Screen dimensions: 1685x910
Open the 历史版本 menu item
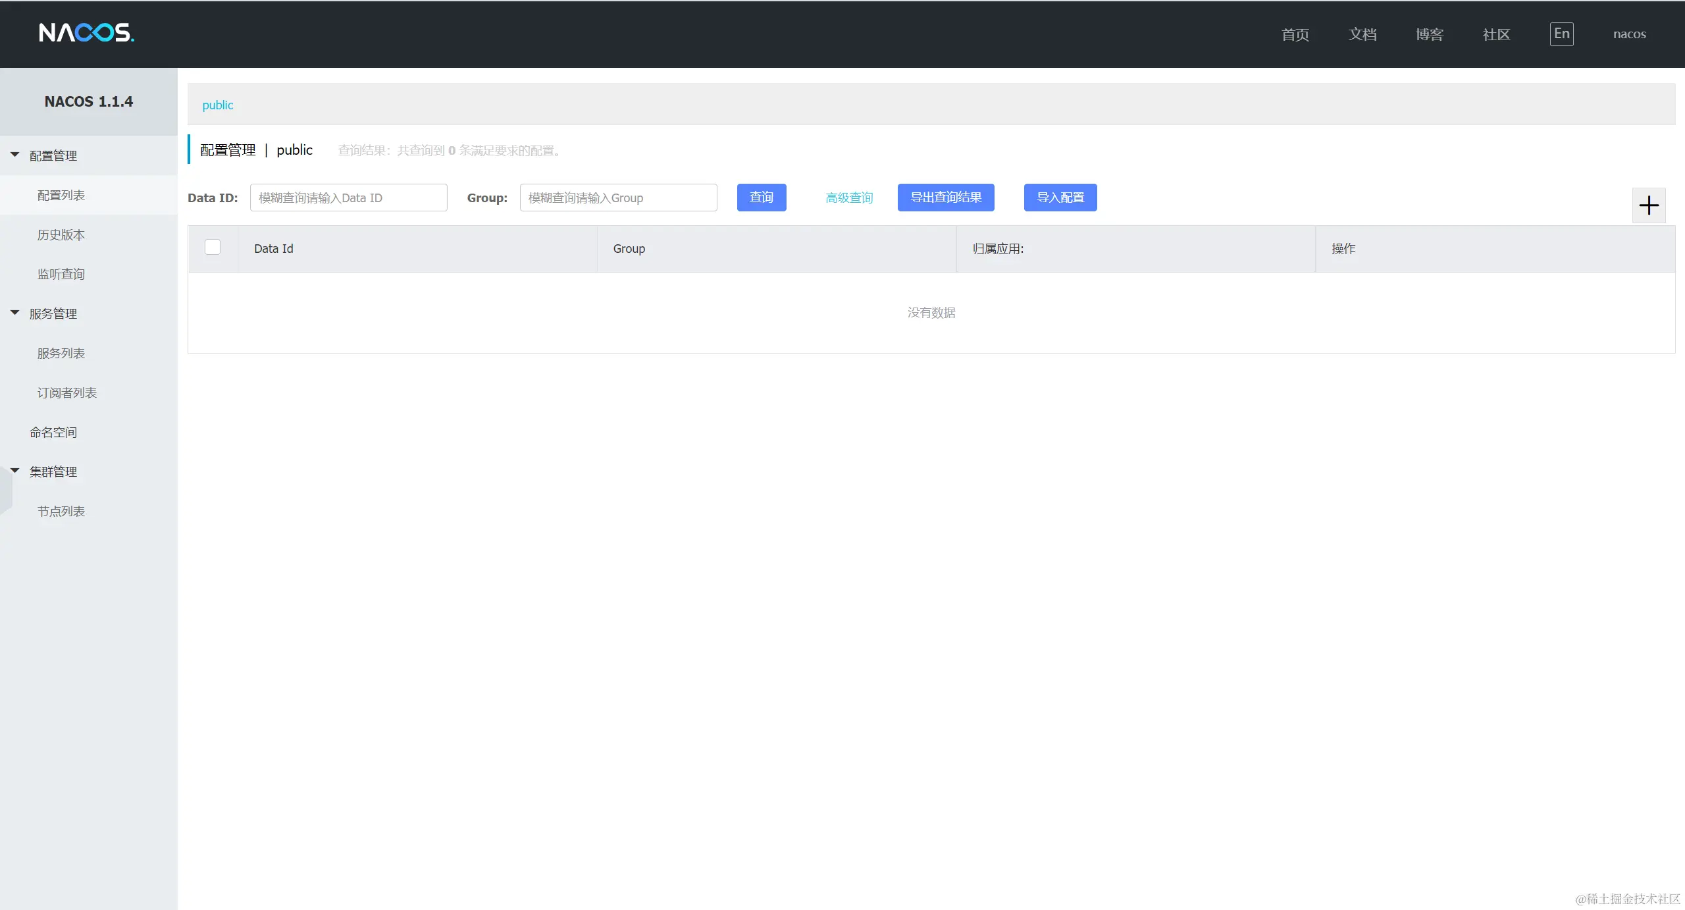[61, 234]
